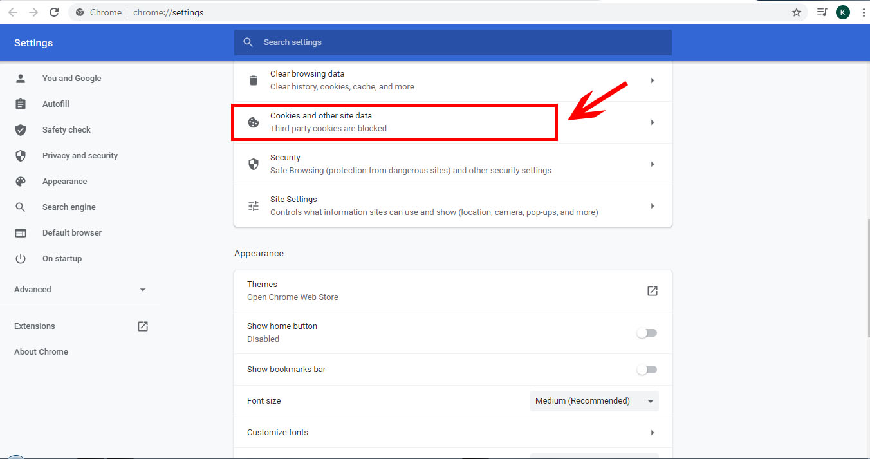The height and width of the screenshot is (459, 870).
Task: Open About Chrome page
Action: tap(41, 352)
